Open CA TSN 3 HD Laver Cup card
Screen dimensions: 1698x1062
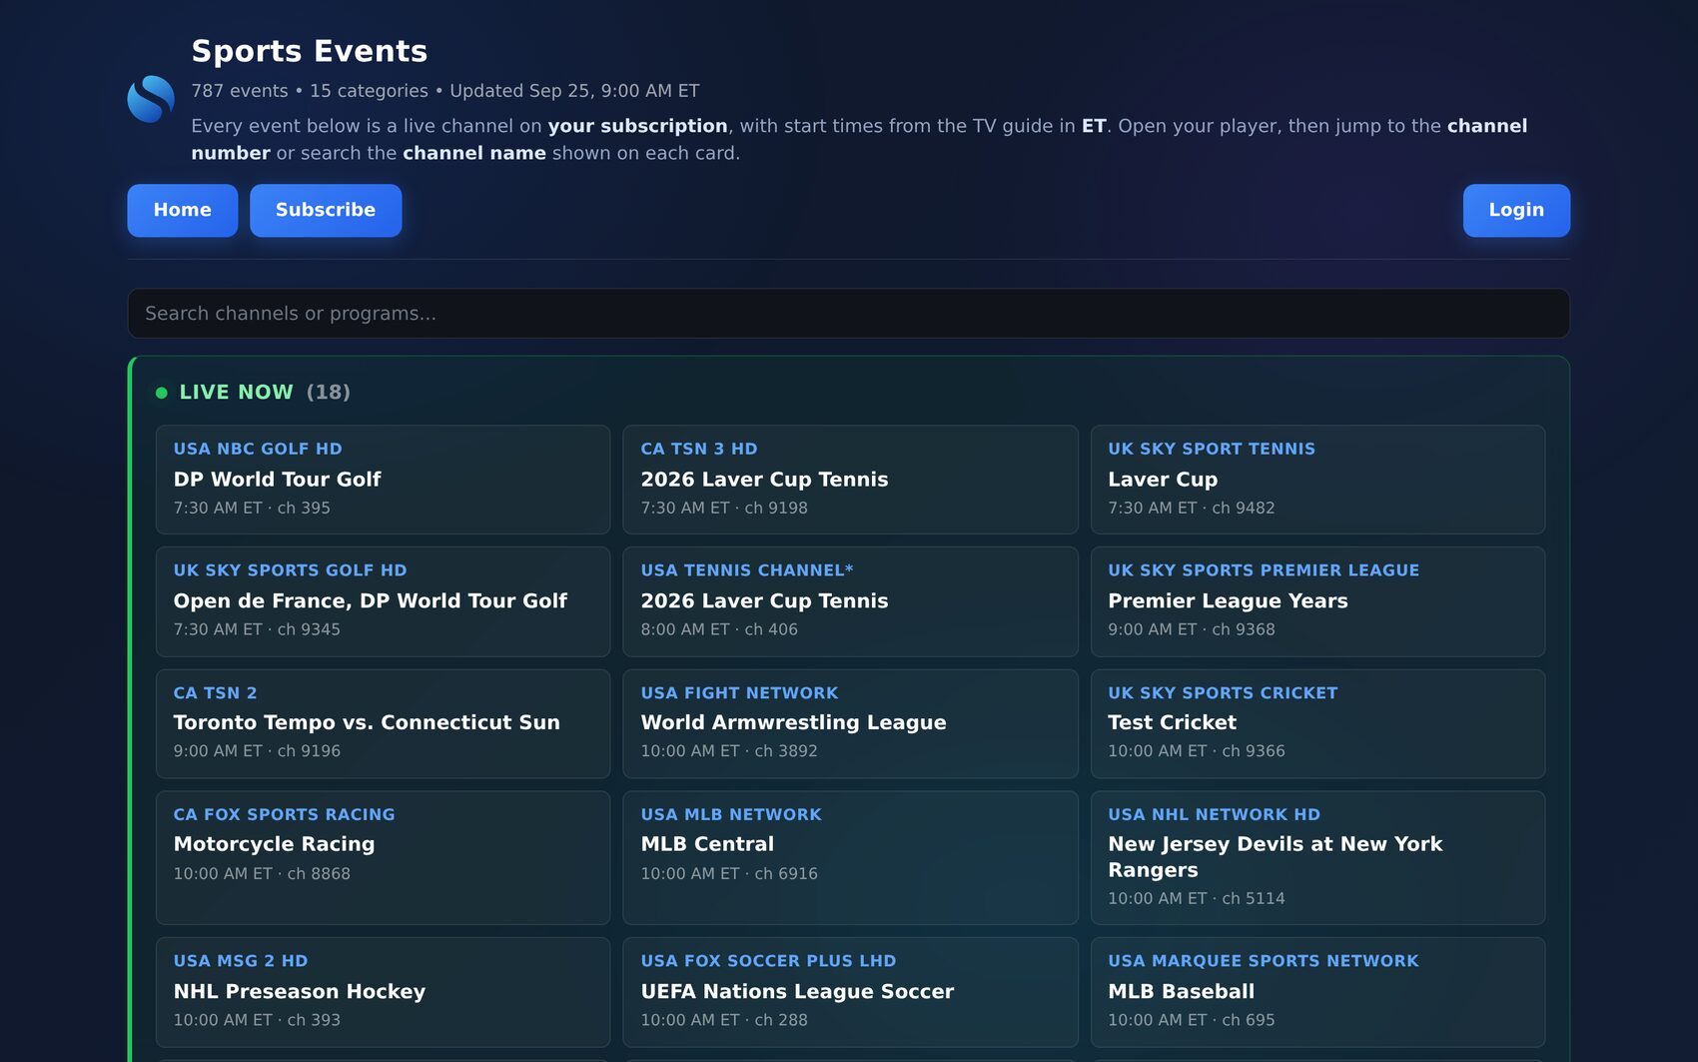click(x=850, y=480)
